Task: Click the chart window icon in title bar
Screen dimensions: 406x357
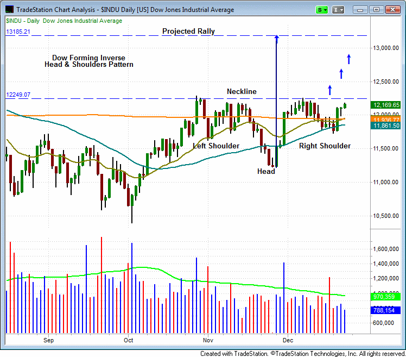Action: coord(9,10)
